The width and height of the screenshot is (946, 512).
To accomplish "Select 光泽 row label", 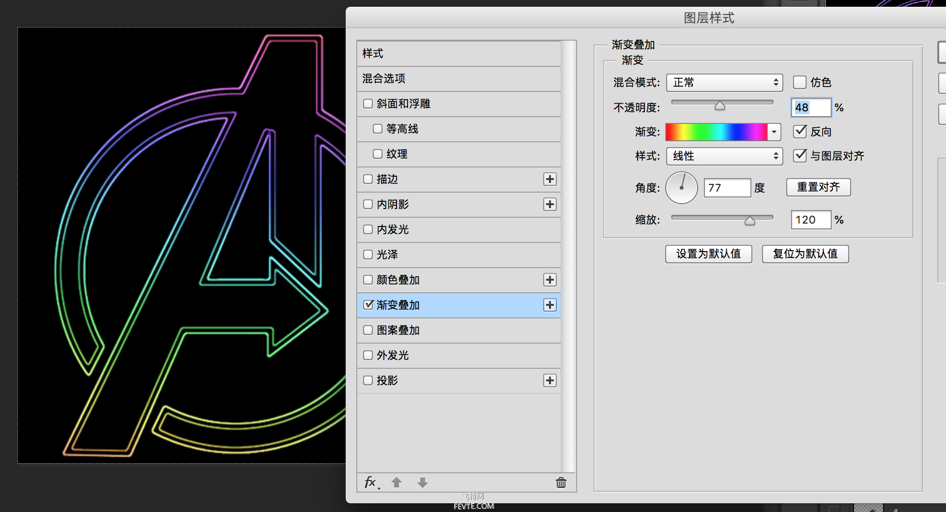I will click(x=387, y=255).
